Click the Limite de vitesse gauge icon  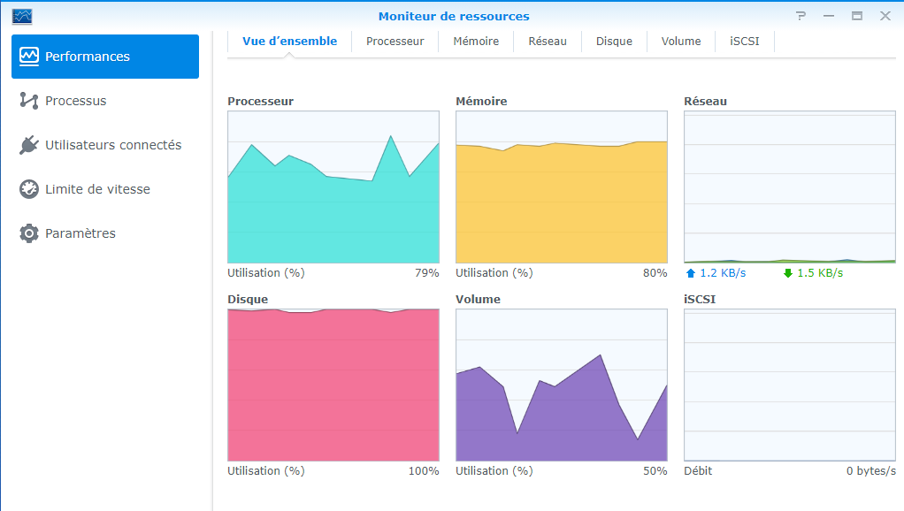coord(29,189)
